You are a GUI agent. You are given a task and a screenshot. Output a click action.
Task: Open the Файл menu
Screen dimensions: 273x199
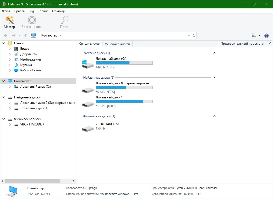(6, 11)
